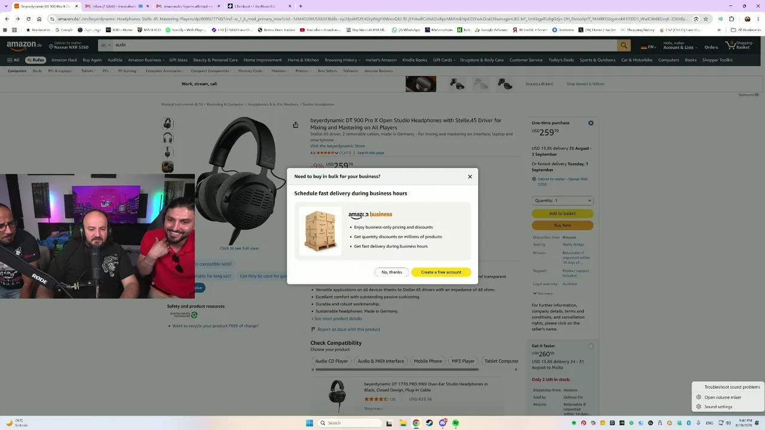Open 'Gift Ideas' in the navigation bar
Viewport: 765px width, 430px height.
[x=178, y=60]
